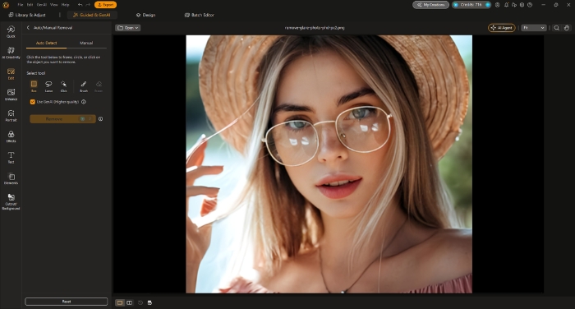Select the Eraser tool

point(99,86)
